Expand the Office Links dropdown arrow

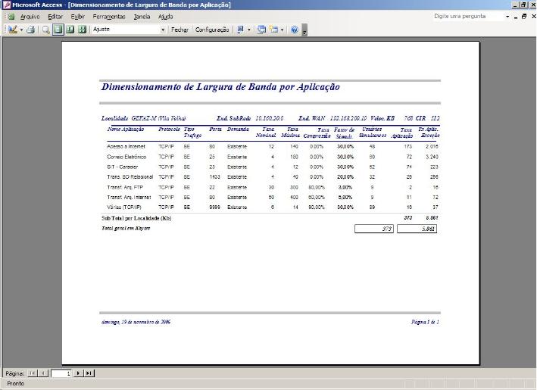coord(249,30)
